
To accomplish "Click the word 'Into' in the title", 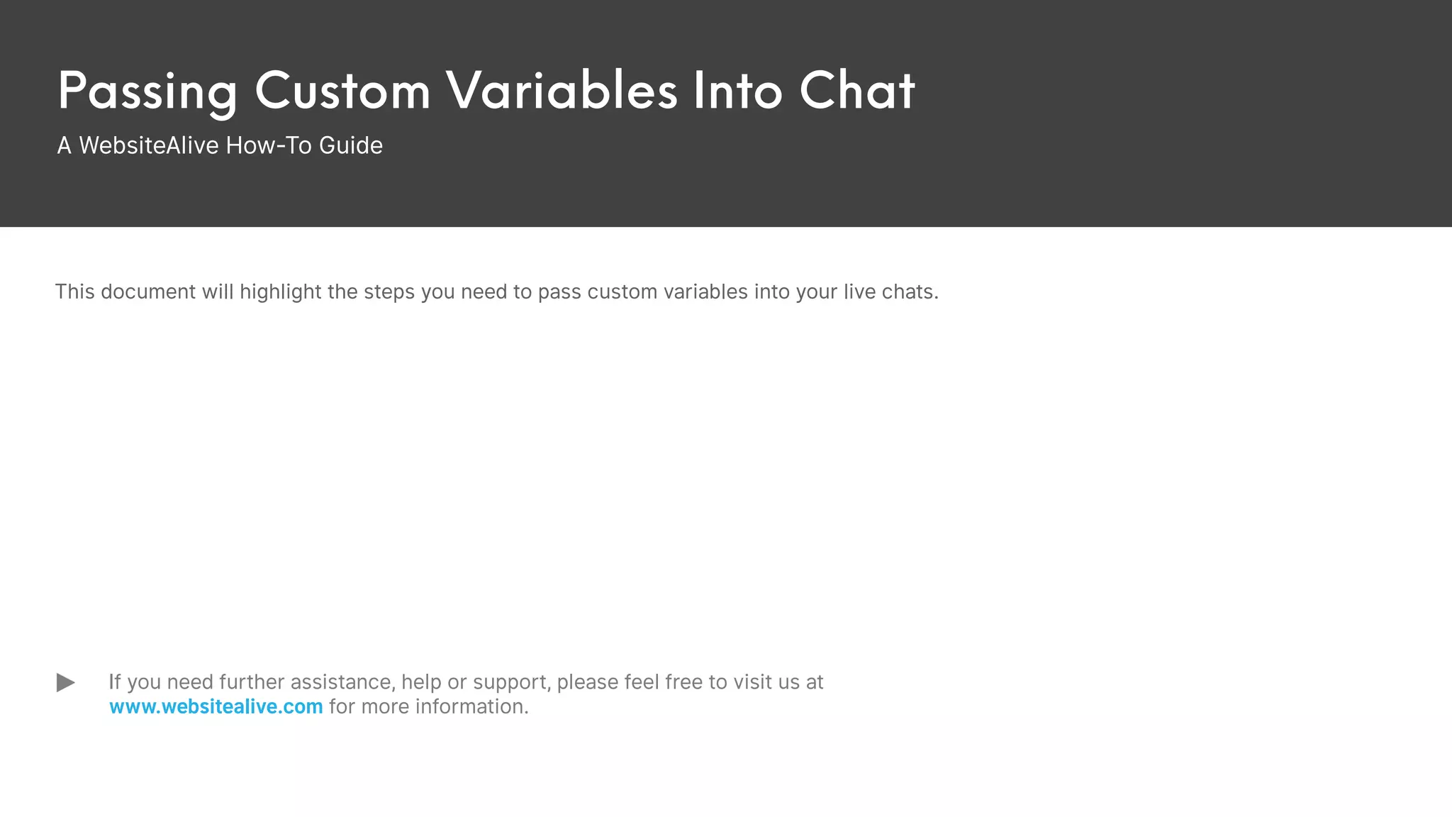I will point(738,91).
